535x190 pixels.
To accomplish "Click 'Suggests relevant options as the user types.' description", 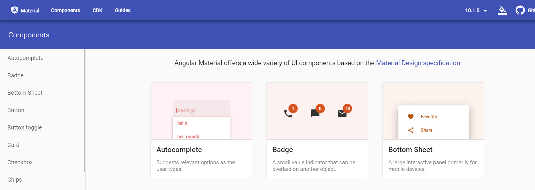I will pyautogui.click(x=196, y=166).
